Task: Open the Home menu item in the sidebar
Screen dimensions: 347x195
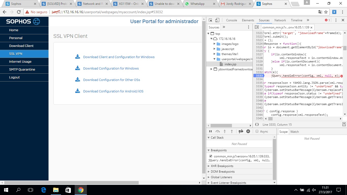Action: (x=24, y=30)
